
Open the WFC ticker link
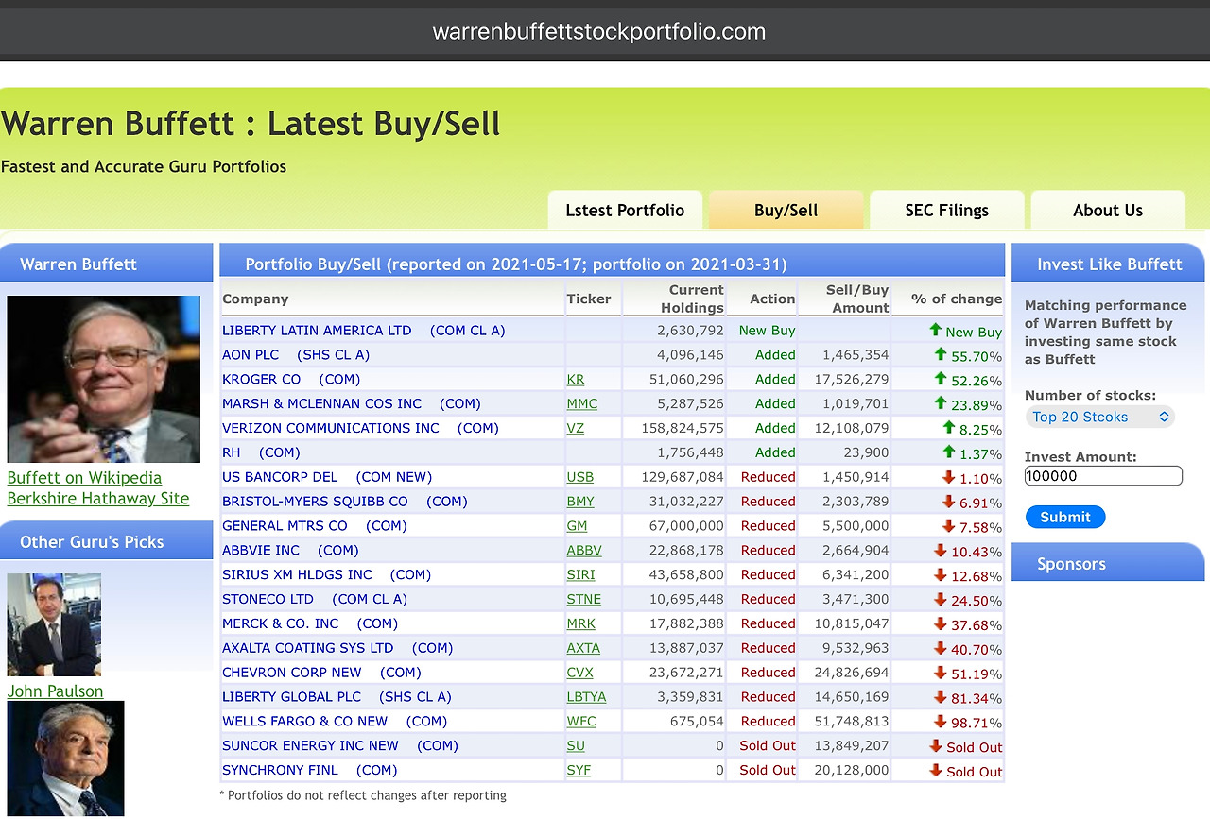581,724
